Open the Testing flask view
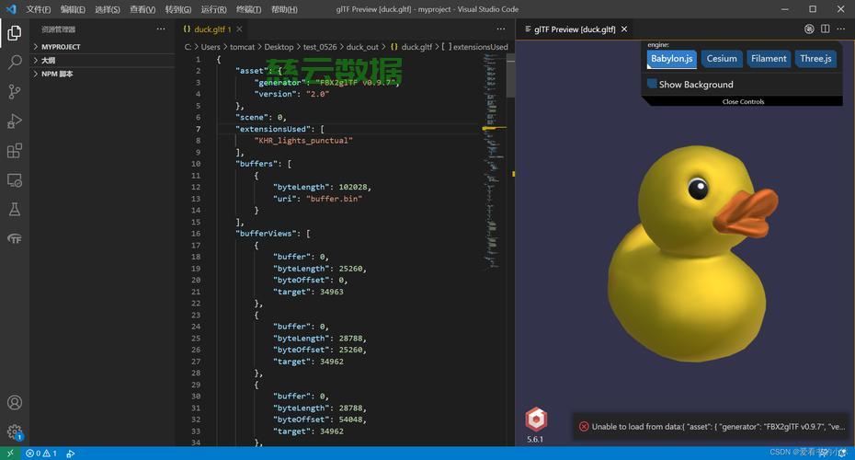The width and height of the screenshot is (855, 460). click(15, 209)
